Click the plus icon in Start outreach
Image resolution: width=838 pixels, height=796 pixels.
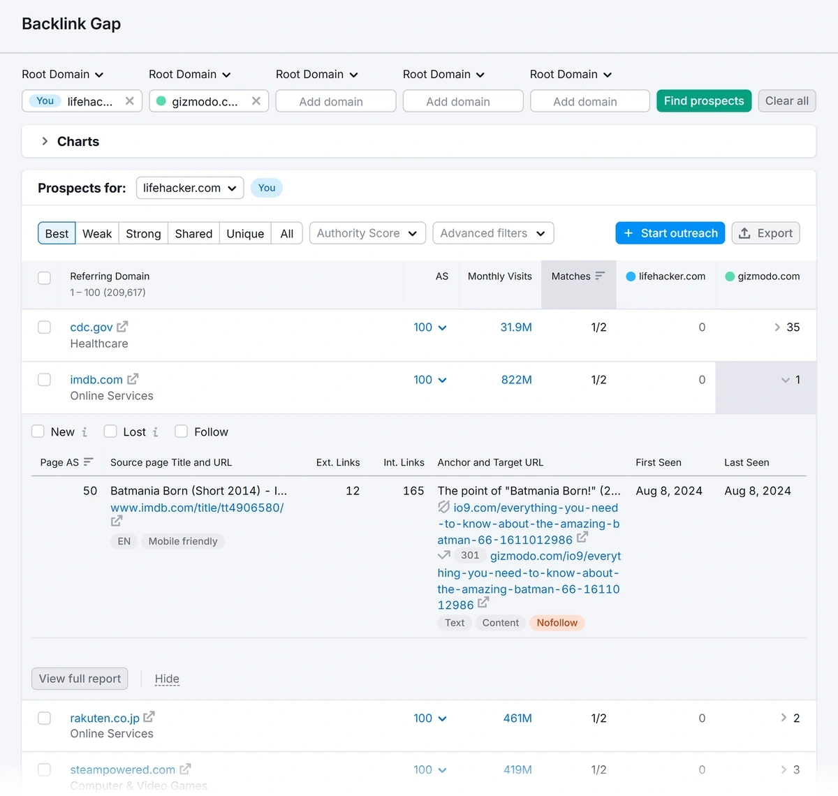pos(628,233)
